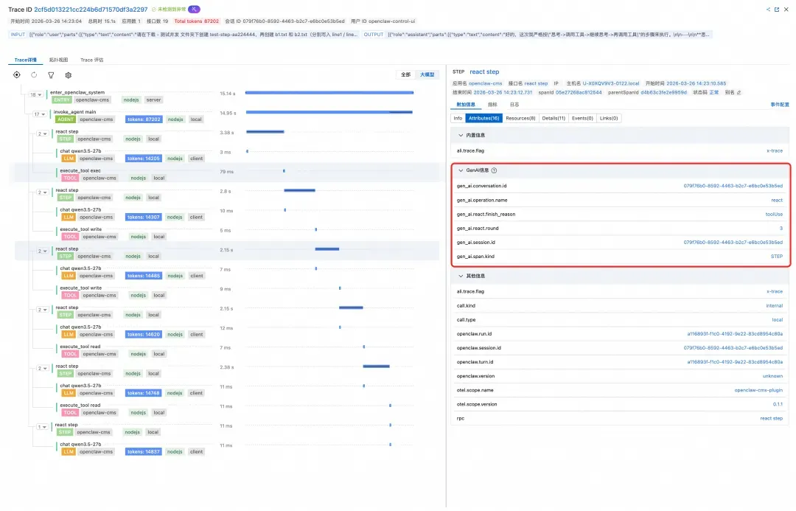
Task: Switch span filter to 全部
Action: [x=405, y=74]
